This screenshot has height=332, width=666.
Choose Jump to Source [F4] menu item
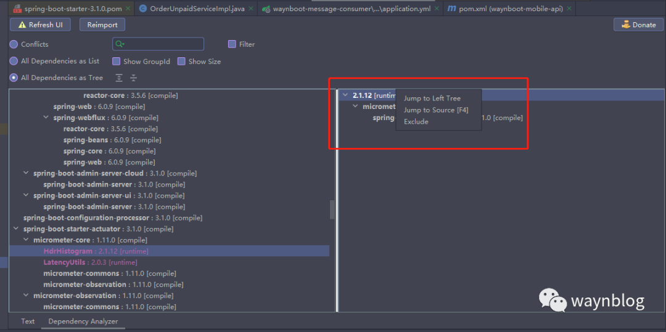[436, 110]
